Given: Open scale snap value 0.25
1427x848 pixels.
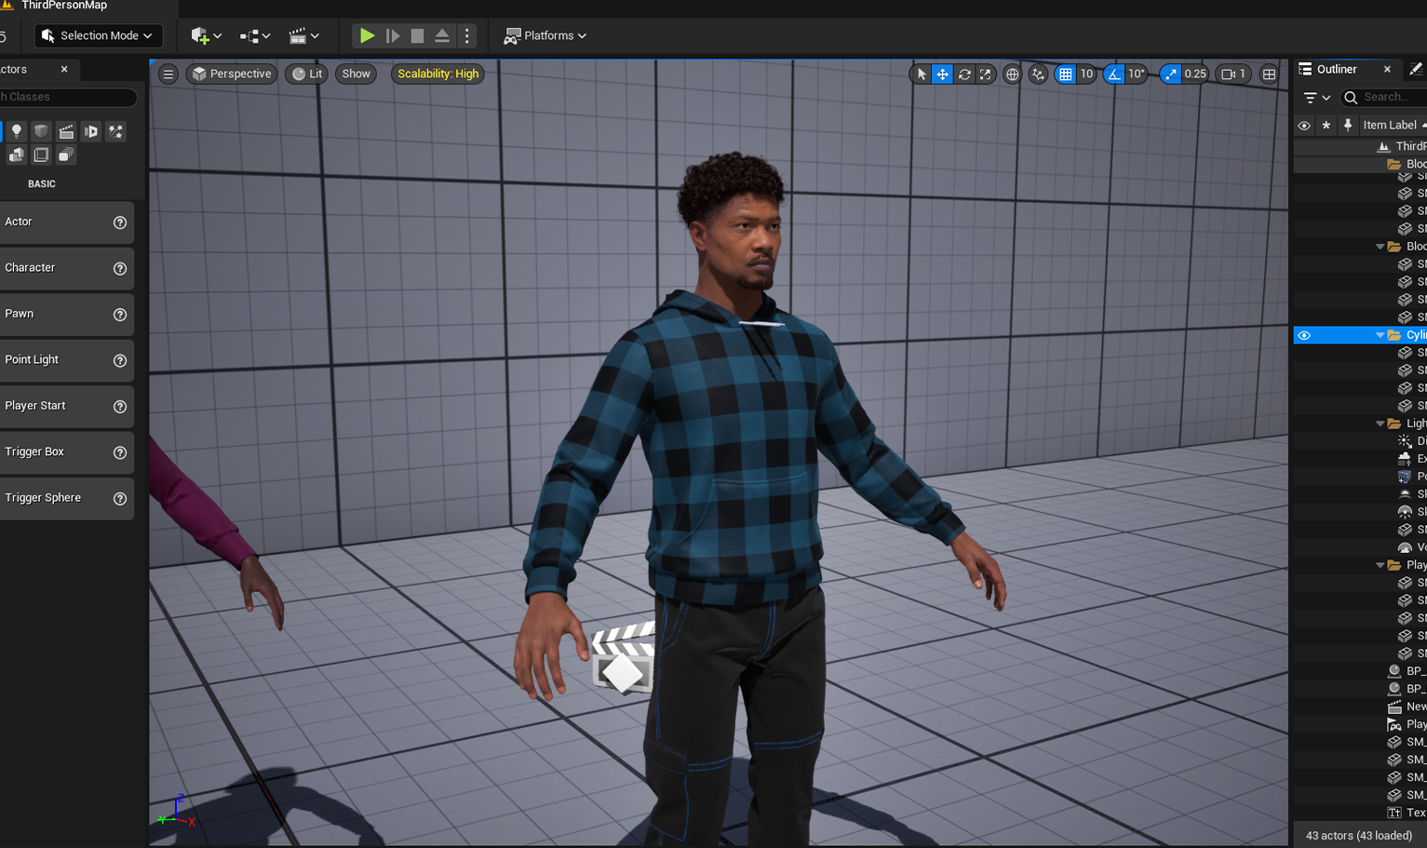Looking at the screenshot, I should 1195,74.
